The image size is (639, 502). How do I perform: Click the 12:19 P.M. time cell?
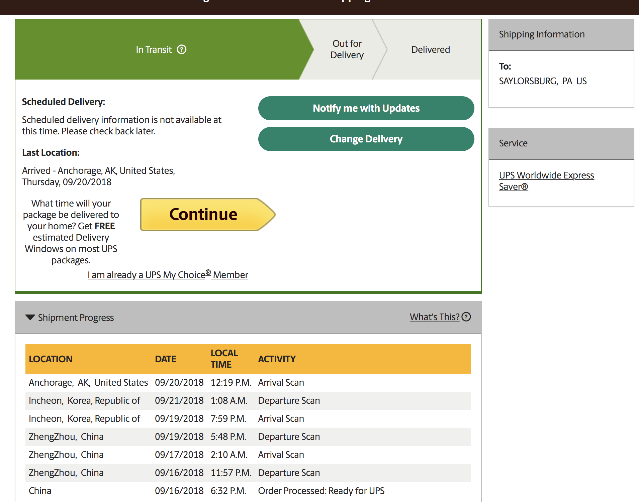point(231,383)
